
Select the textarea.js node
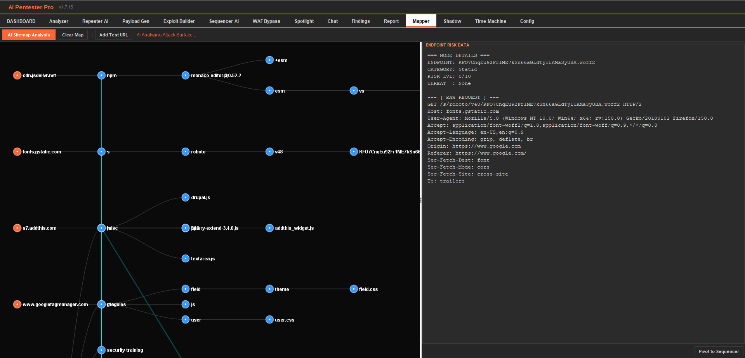186,258
